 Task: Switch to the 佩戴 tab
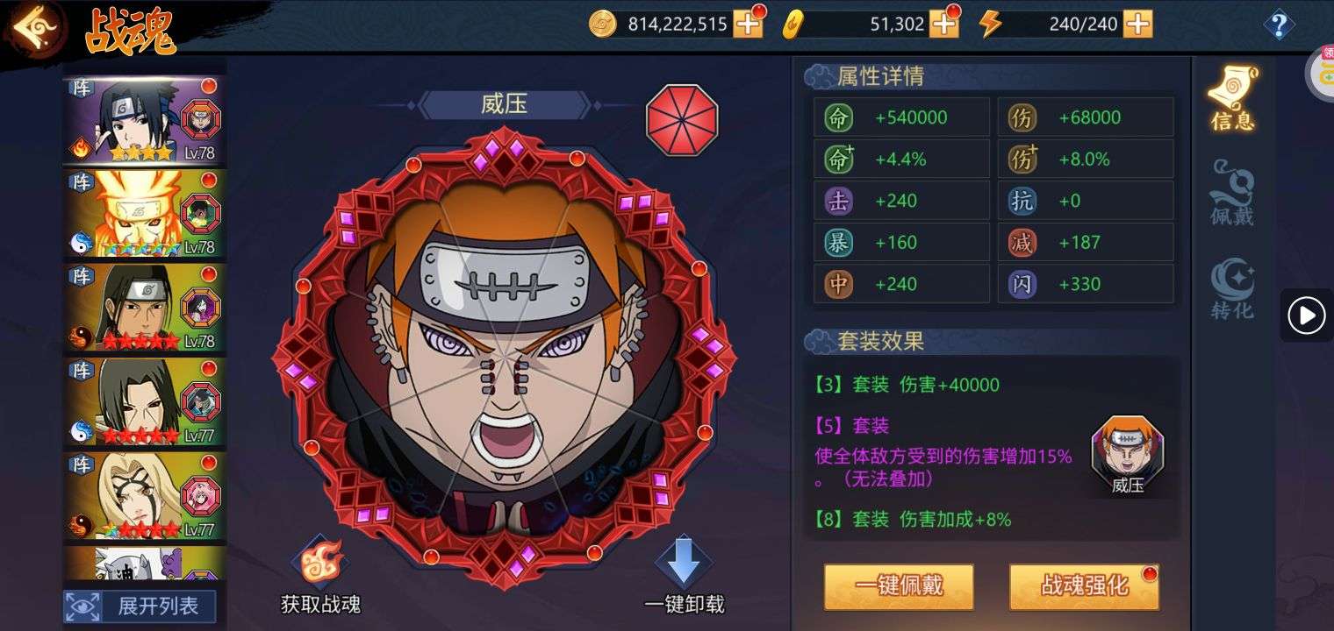coord(1232,193)
